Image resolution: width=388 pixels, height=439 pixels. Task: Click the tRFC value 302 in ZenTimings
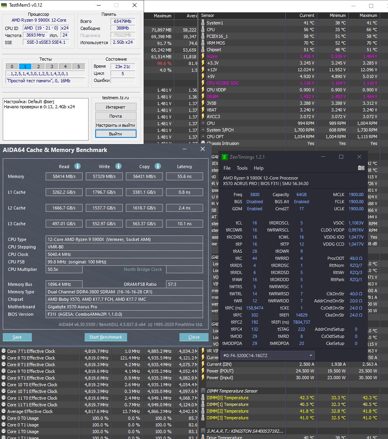(x=255, y=315)
